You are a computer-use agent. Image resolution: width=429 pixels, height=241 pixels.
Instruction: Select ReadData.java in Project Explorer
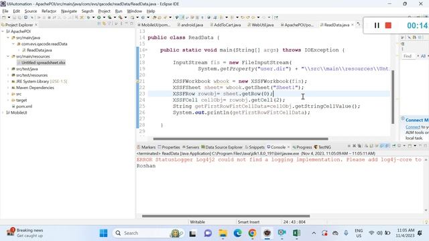[x=37, y=50]
